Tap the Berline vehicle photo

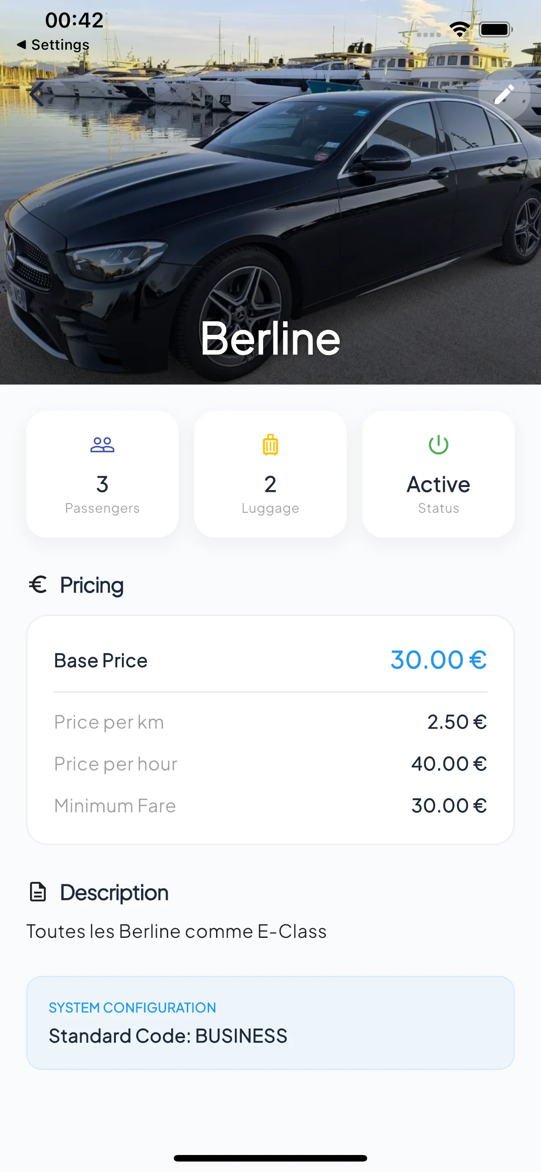[x=270, y=205]
